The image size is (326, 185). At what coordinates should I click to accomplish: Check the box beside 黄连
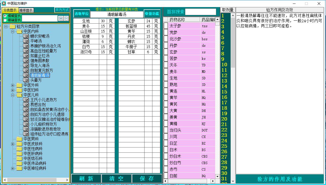(x=166, y=91)
